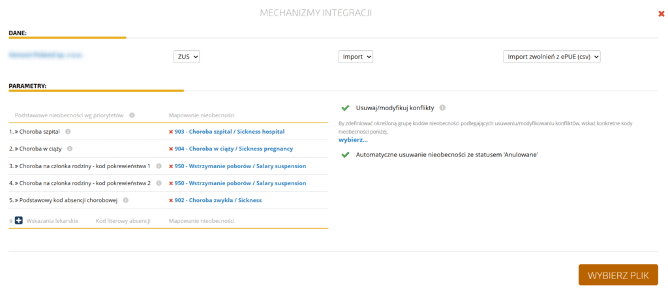Image resolution: width=668 pixels, height=294 pixels.
Task: Toggle automatic removal of 'Anulowane' absences checkmark
Action: point(345,154)
